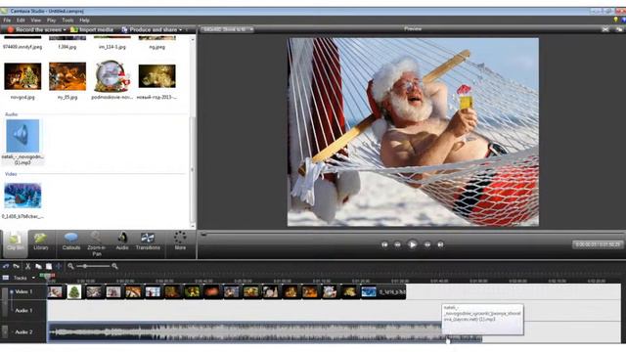The width and height of the screenshot is (626, 352).
Task: Select the новый-год-2013 thumbnail
Action: pos(156,76)
